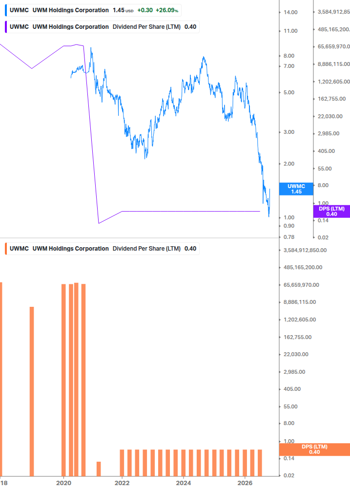
Task: Click the 5.00 price axis label
Action: coord(289,92)
